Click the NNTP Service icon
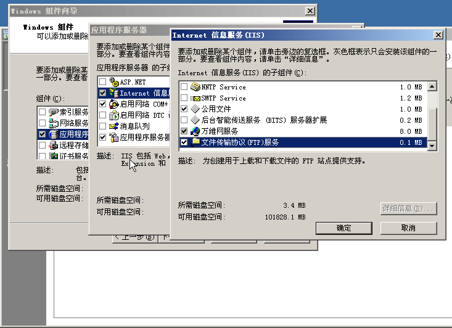The image size is (452, 328). pyautogui.click(x=195, y=87)
